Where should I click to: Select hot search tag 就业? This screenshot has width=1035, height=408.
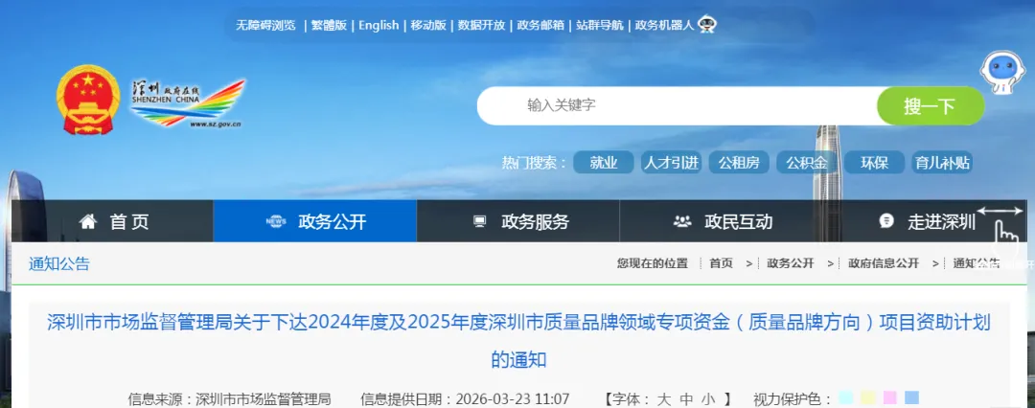click(x=604, y=163)
